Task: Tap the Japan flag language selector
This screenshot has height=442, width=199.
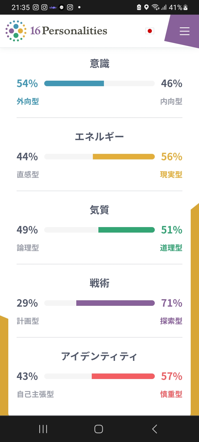Action: tap(150, 31)
